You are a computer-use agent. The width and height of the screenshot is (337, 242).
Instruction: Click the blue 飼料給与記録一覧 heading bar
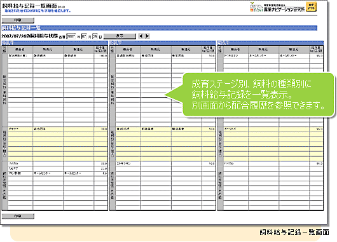click(x=159, y=28)
